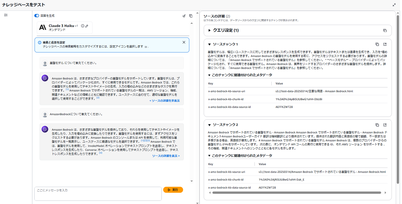The height and width of the screenshot is (204, 402).
Task: Click citation [2] in first answer
Action: (98, 98)
